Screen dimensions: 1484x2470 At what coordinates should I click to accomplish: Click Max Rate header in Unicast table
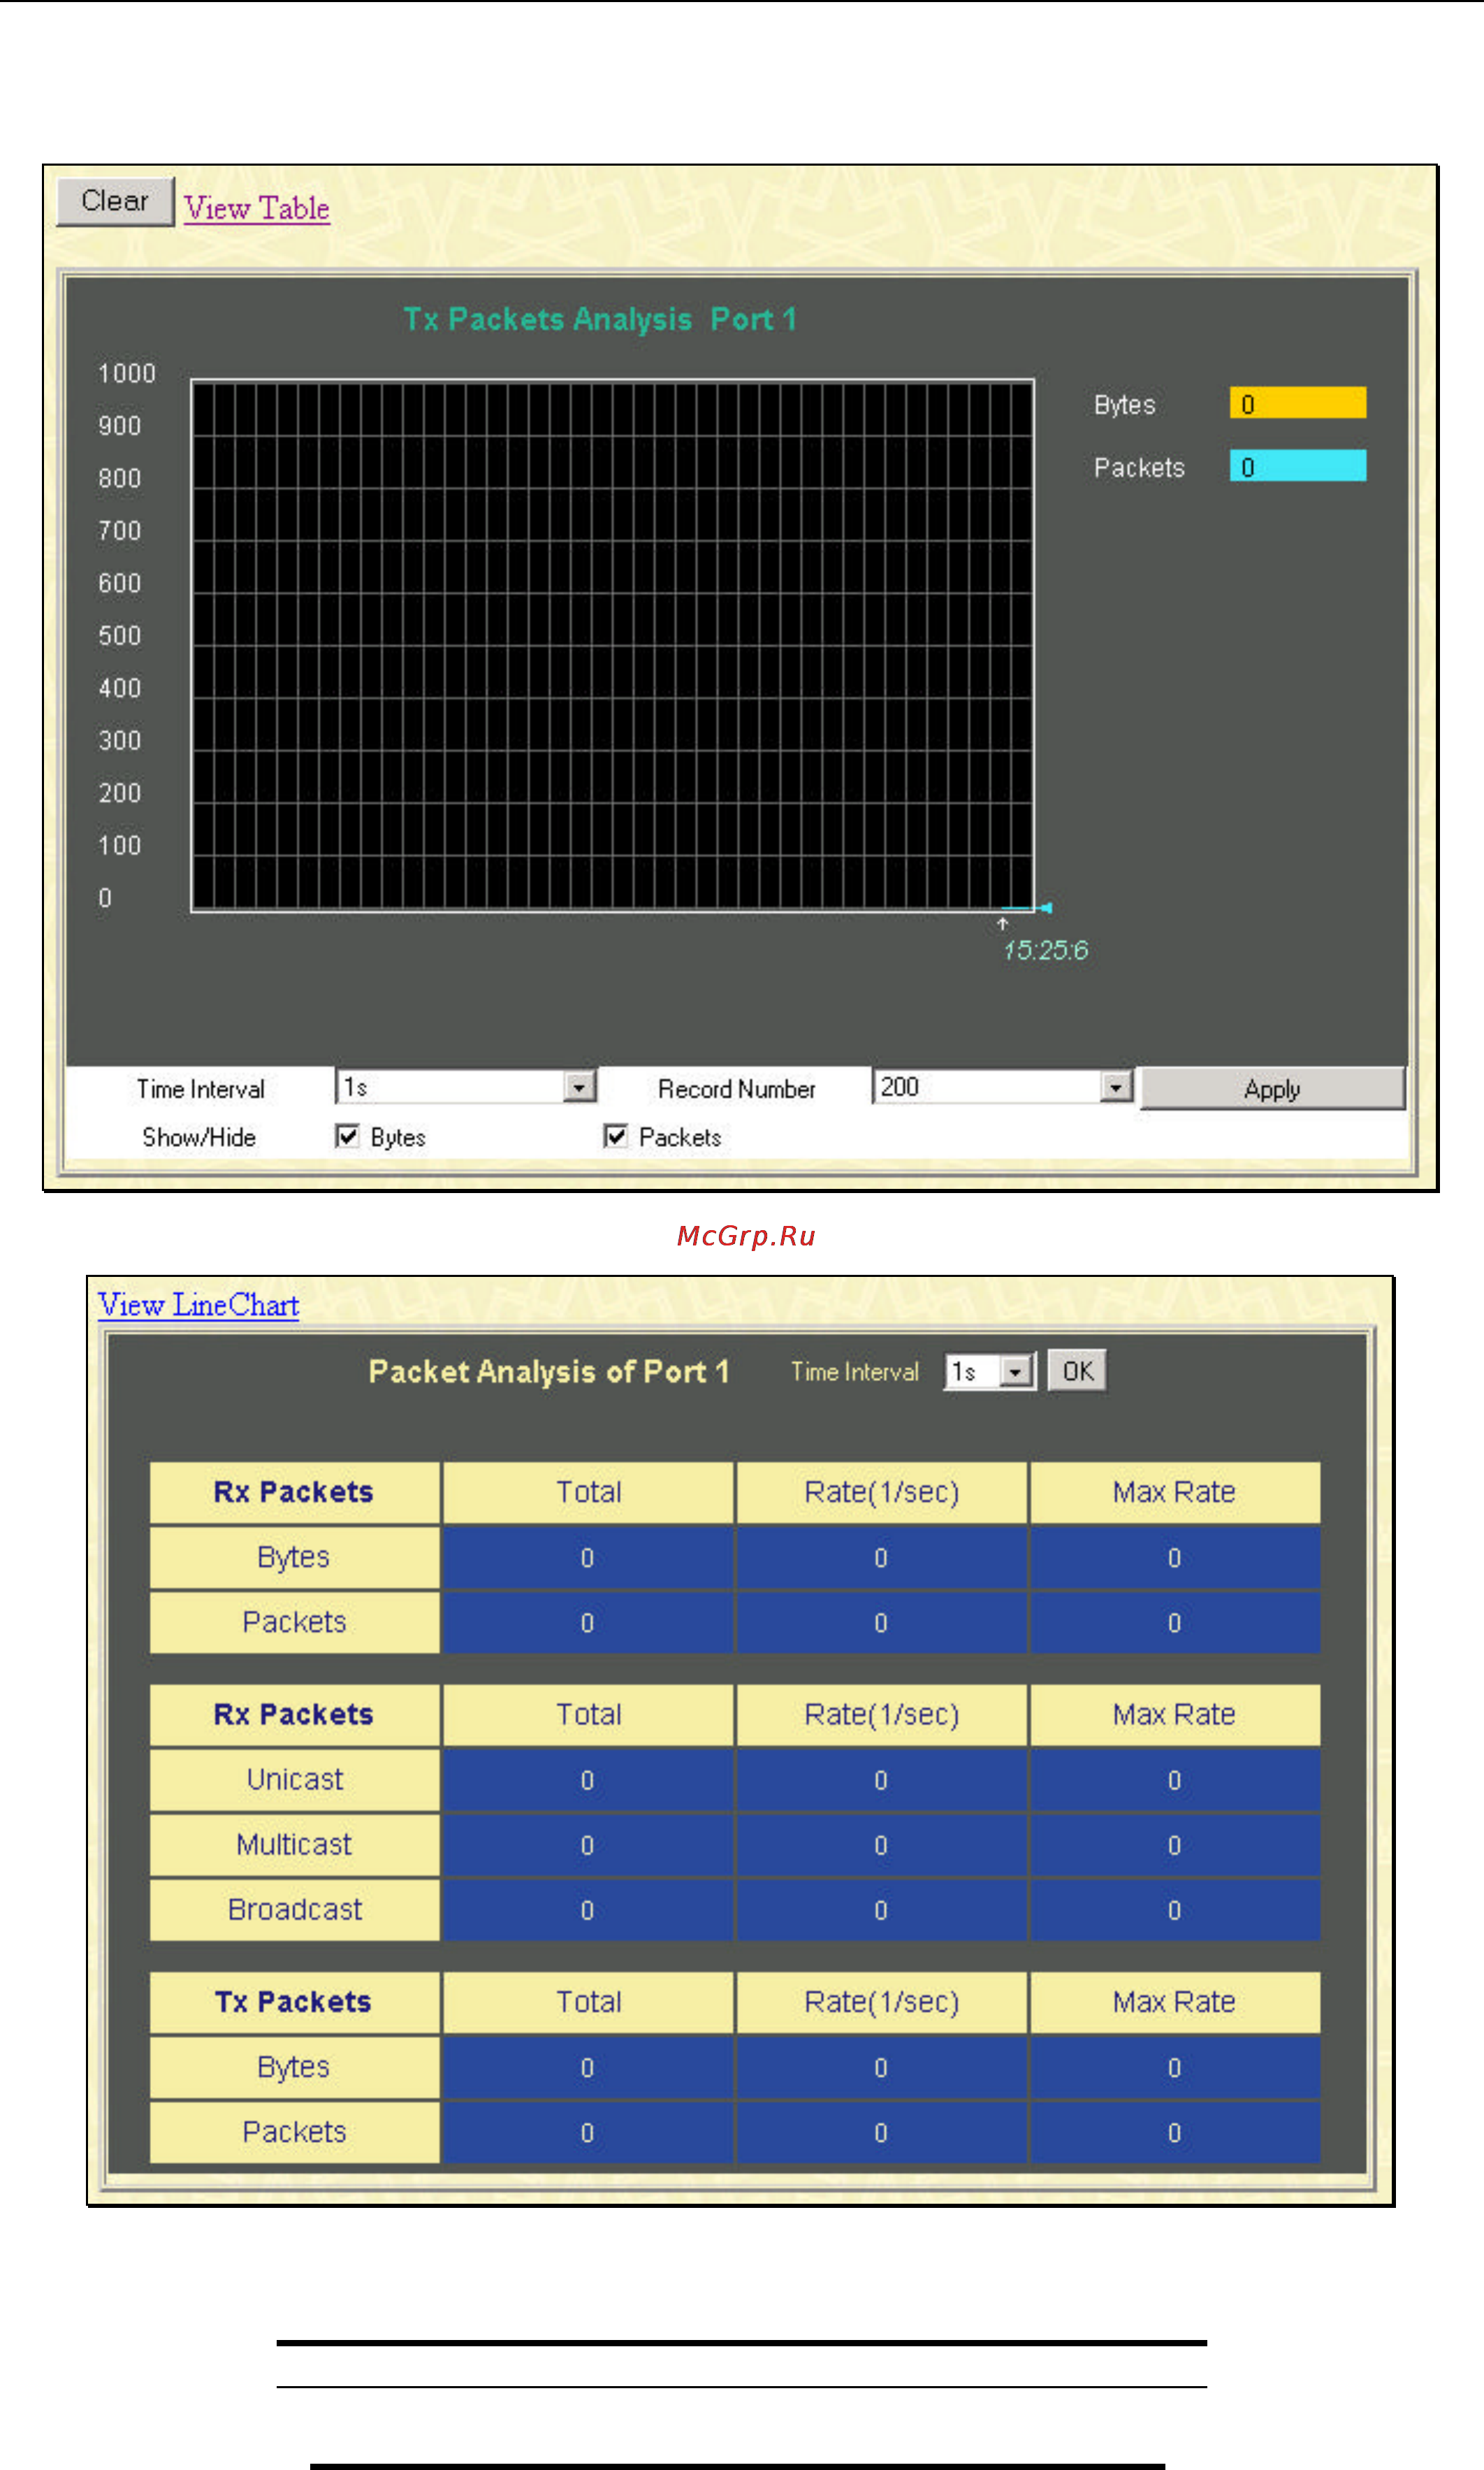[1175, 1714]
